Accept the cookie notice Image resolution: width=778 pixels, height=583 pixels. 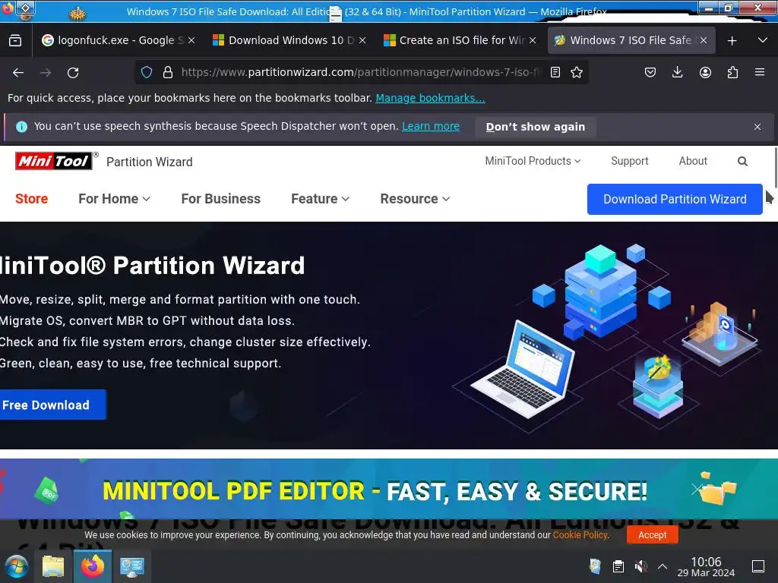coord(652,535)
